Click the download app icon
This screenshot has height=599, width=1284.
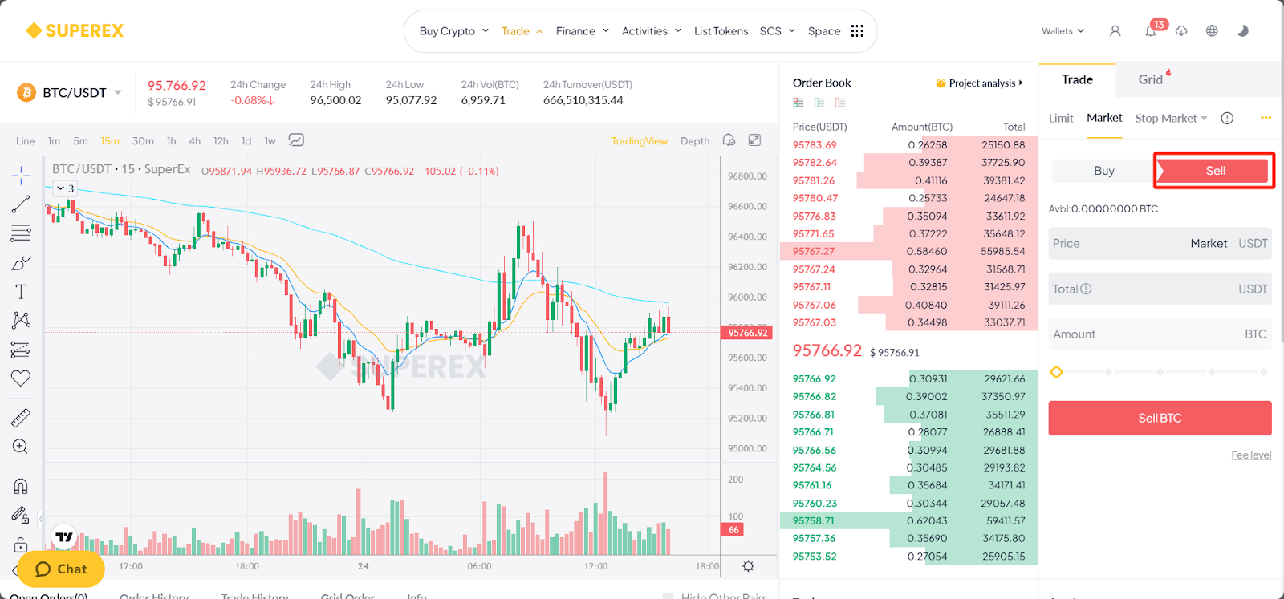click(1181, 31)
